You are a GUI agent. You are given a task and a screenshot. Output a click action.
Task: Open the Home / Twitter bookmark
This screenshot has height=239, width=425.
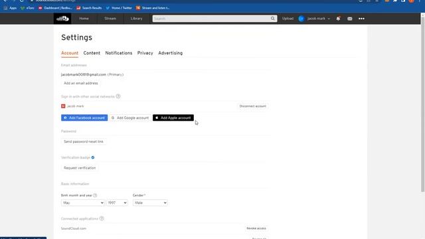pos(119,8)
